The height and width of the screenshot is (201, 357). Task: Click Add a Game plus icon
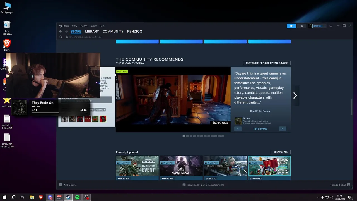click(x=61, y=185)
